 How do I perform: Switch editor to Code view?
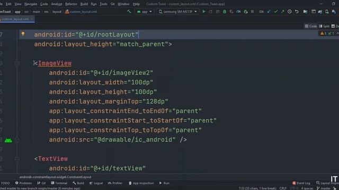click(311, 26)
